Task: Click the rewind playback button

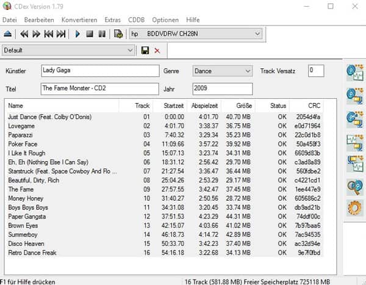Action: pyautogui.click(x=24, y=34)
